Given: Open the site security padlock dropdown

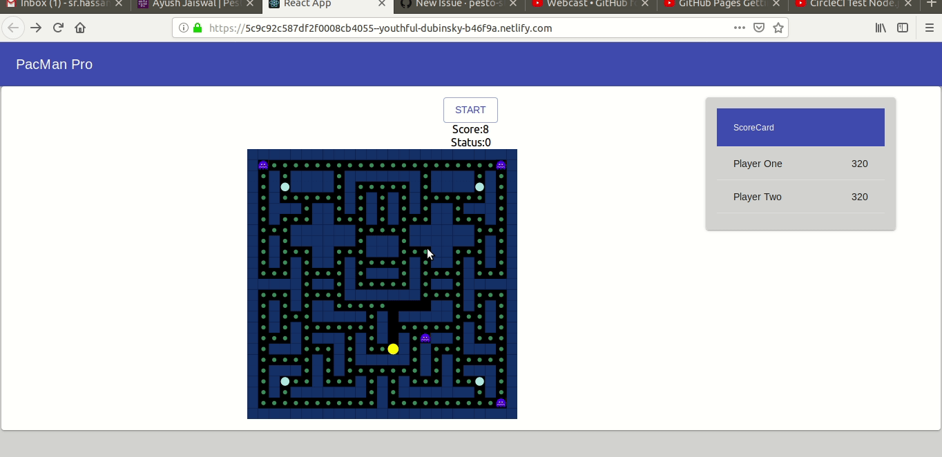Looking at the screenshot, I should pos(198,28).
